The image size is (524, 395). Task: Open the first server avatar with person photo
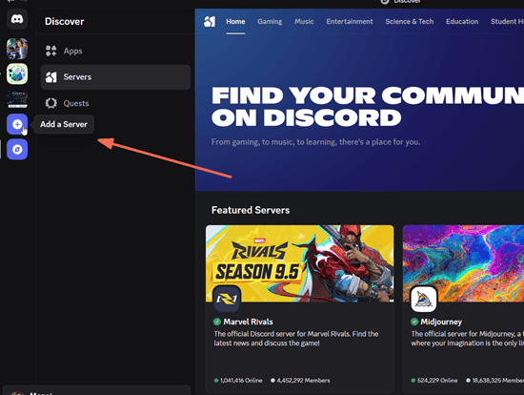17,49
